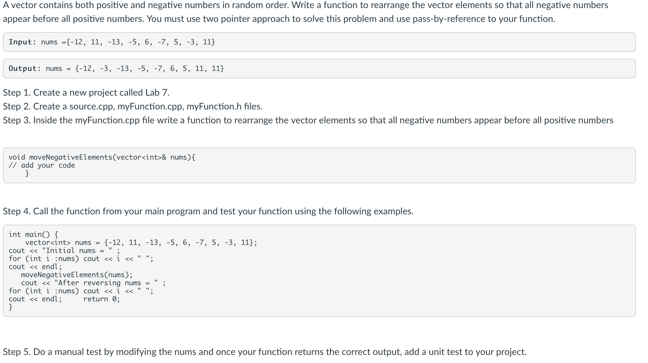Click the 'return 0;' statement
Image resolution: width=648 pixels, height=363 pixels.
(102, 299)
